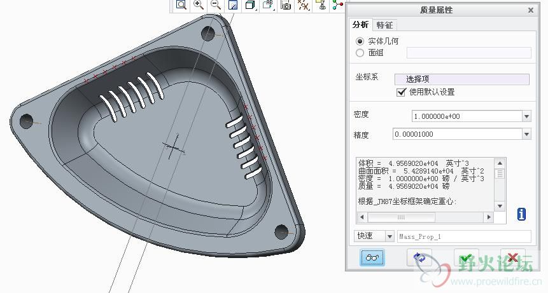Click the blue repeat analysis arrows button
This screenshot has width=548, height=293.
click(x=419, y=258)
